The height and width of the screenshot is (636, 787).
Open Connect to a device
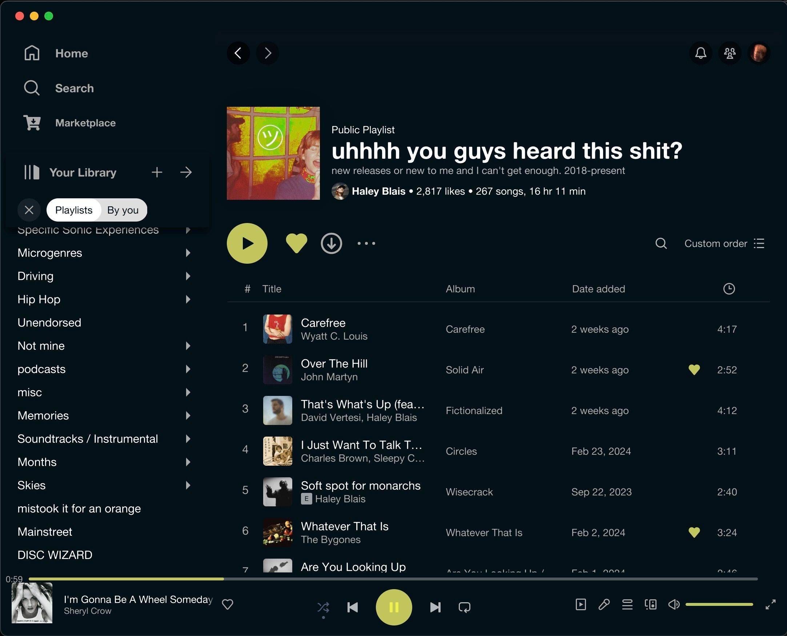click(x=651, y=604)
